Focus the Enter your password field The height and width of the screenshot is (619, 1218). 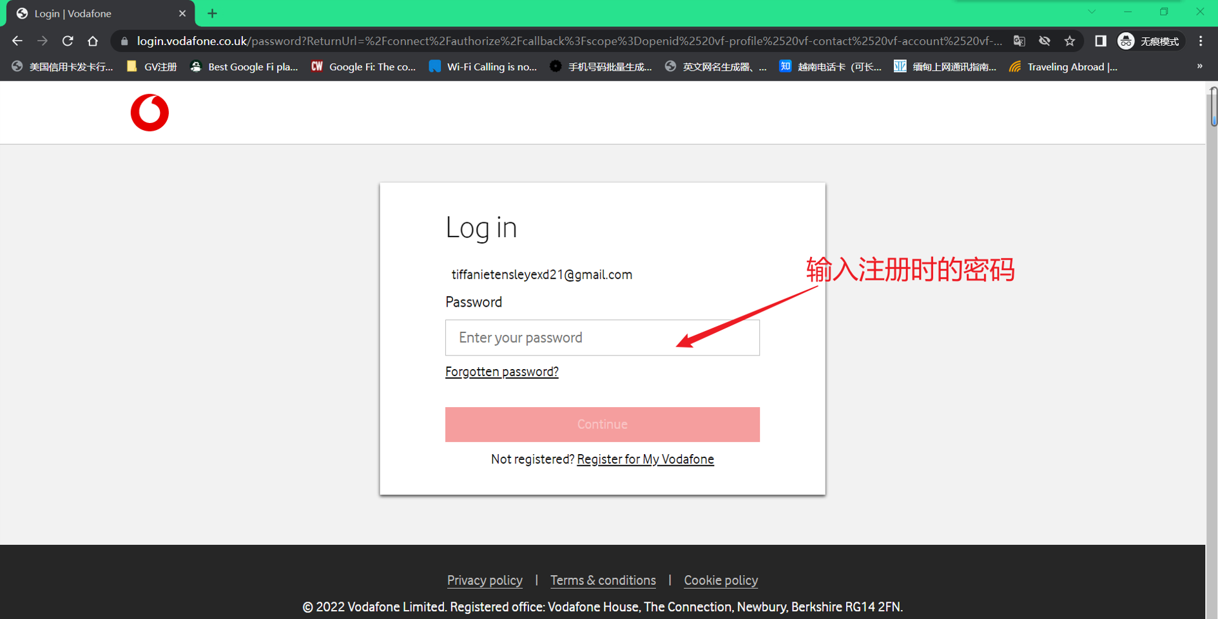602,338
